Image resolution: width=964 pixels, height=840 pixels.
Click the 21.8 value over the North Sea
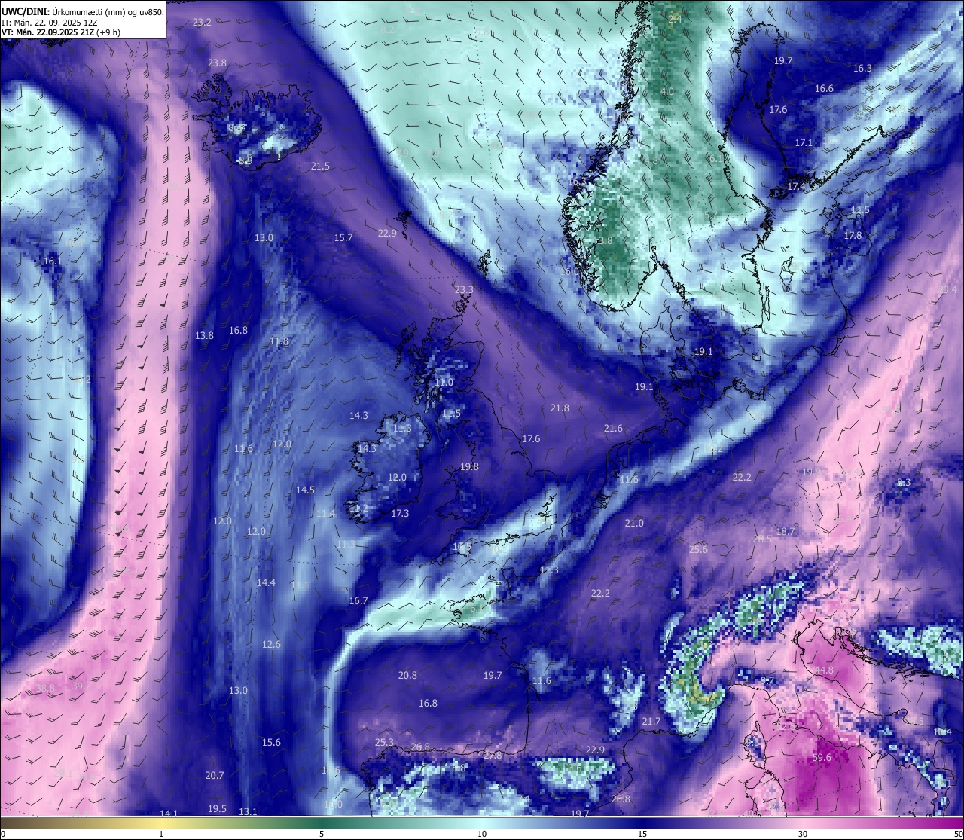560,408
